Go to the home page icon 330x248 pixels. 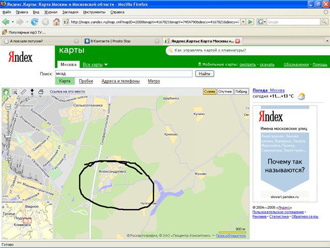click(x=56, y=22)
